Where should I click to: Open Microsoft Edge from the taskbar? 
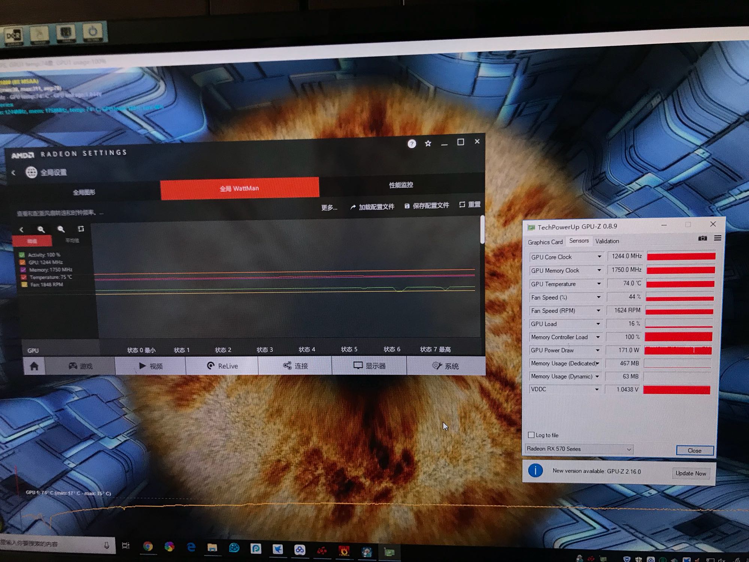pos(191,547)
